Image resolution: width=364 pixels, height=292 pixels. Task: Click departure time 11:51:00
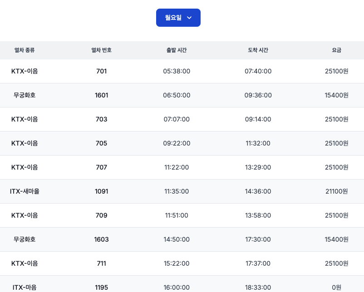177,215
